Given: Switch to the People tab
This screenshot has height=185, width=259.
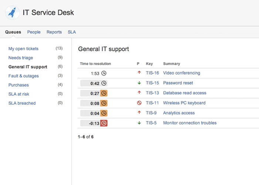Looking at the screenshot, I should point(34,32).
